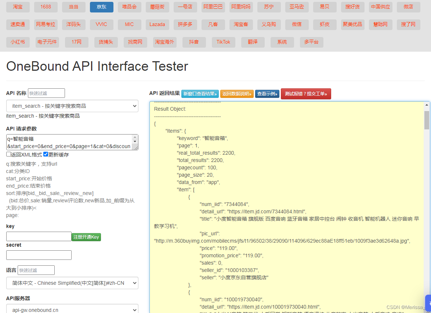Select the 淘宝 platform tab
This screenshot has width=431, height=313.
click(x=18, y=7)
